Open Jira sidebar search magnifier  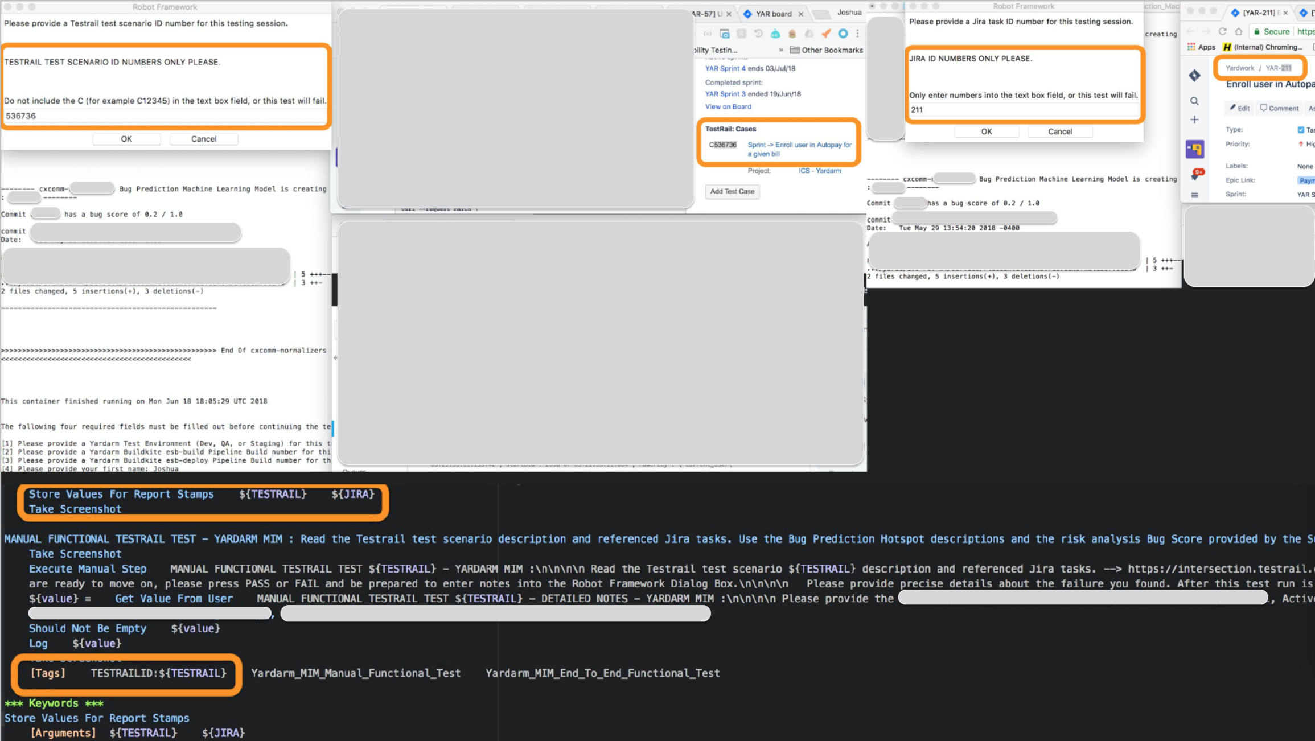[x=1194, y=101]
